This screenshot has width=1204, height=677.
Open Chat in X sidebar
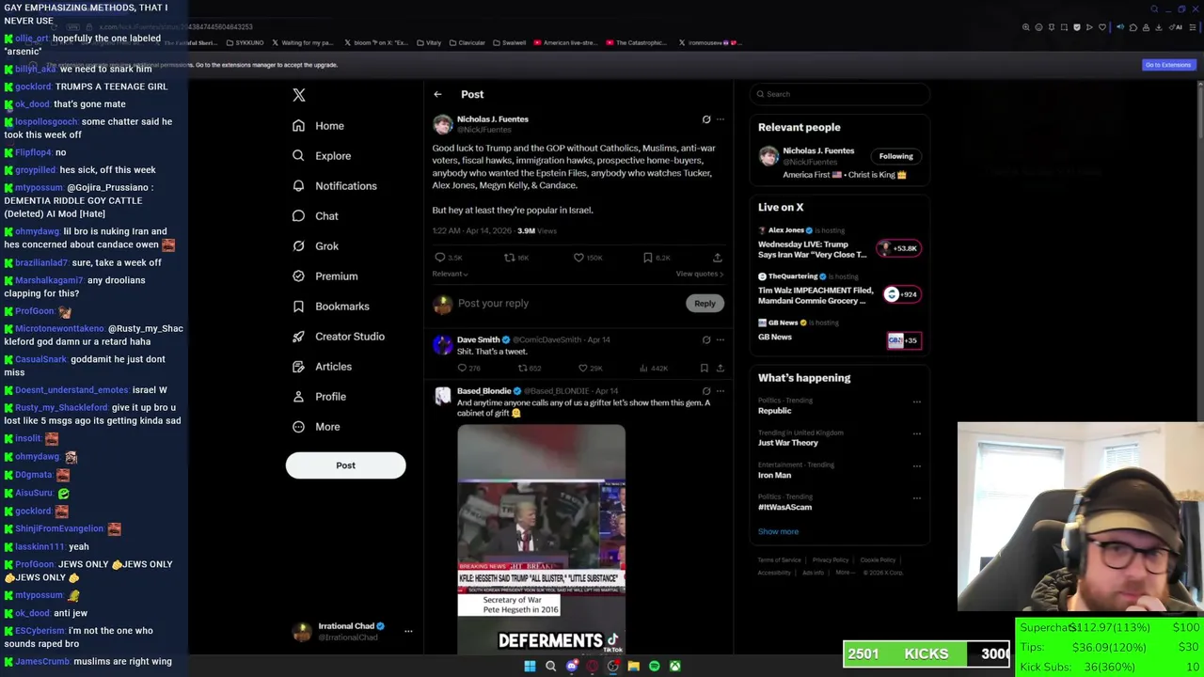(x=315, y=216)
